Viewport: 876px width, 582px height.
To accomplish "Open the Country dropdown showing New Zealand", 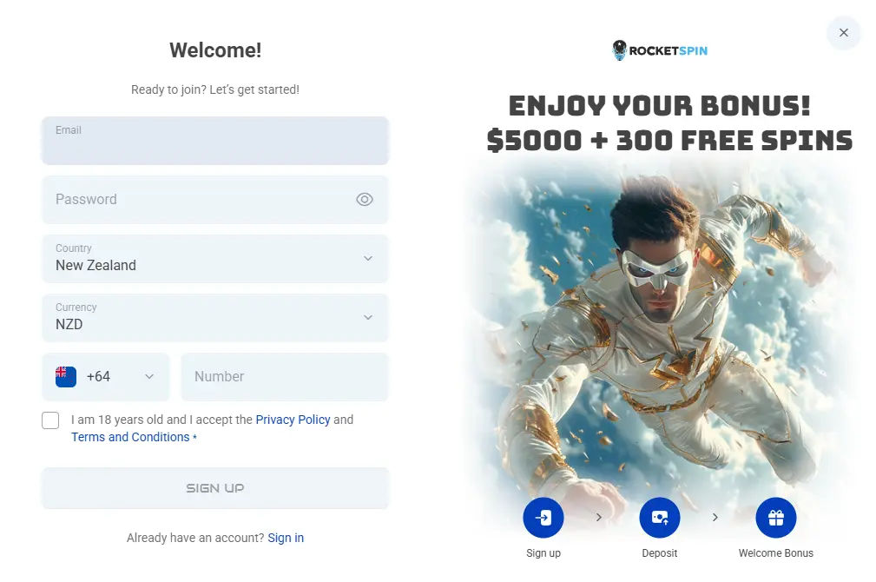I will coord(215,259).
